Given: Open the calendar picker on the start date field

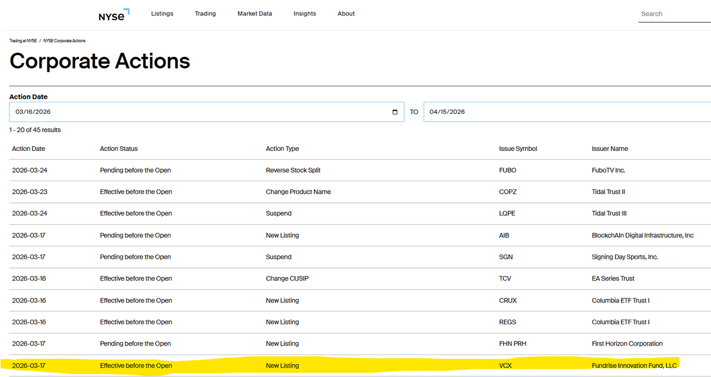Looking at the screenshot, I should 395,112.
